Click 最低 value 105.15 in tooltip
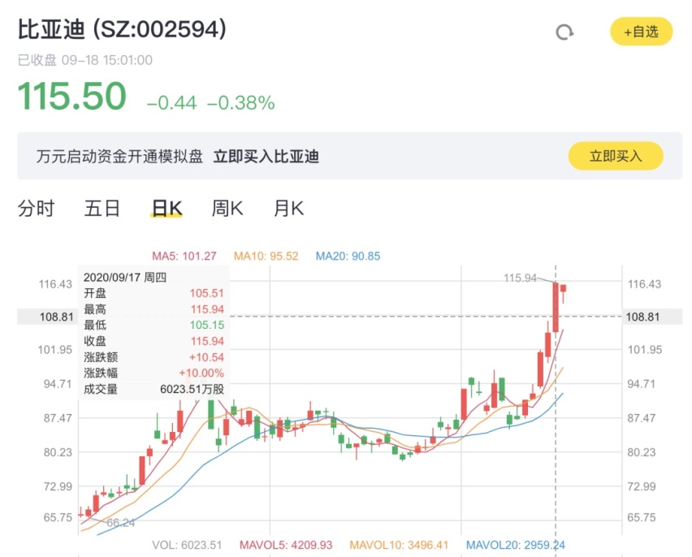The image size is (692, 557). pyautogui.click(x=207, y=325)
